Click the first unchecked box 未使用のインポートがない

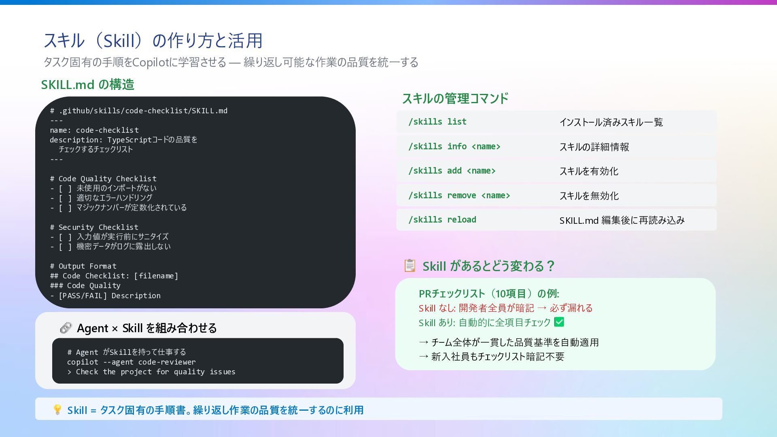tap(65, 189)
